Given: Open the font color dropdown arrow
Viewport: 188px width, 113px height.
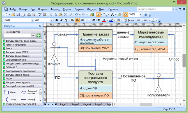Looking at the screenshot, I should [x=107, y=20].
